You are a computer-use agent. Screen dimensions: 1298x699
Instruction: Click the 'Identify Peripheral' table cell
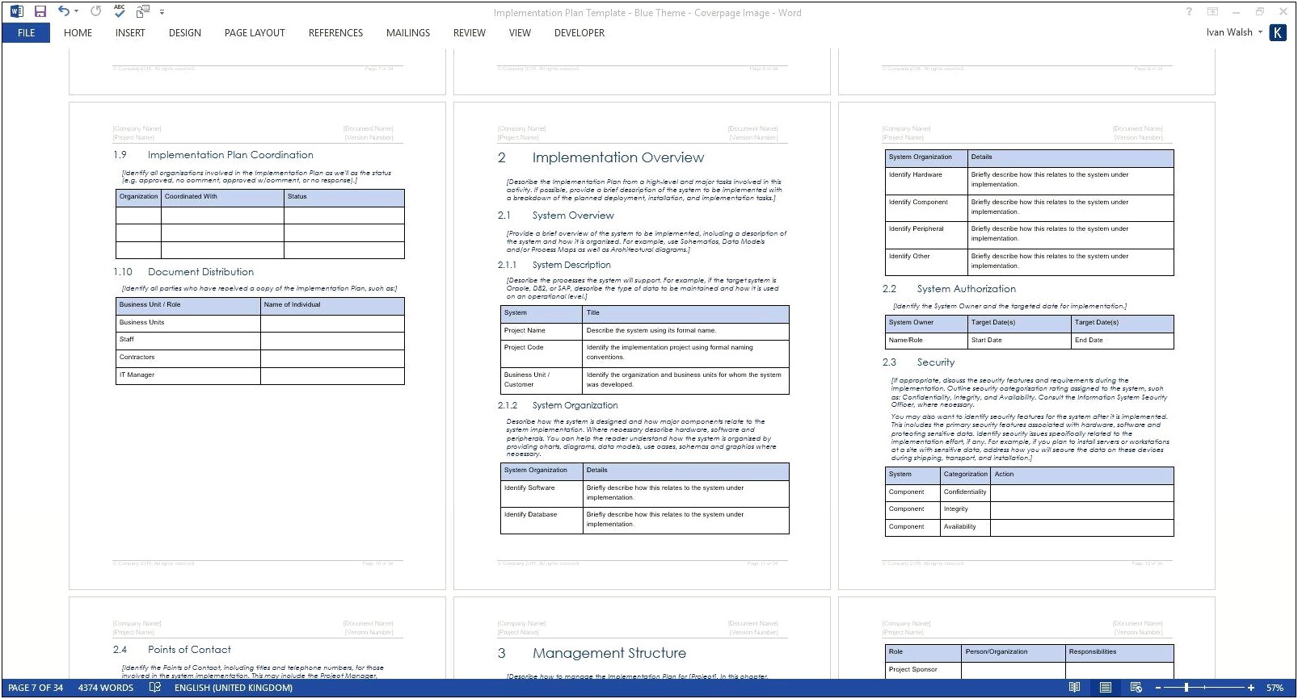pyautogui.click(x=926, y=235)
